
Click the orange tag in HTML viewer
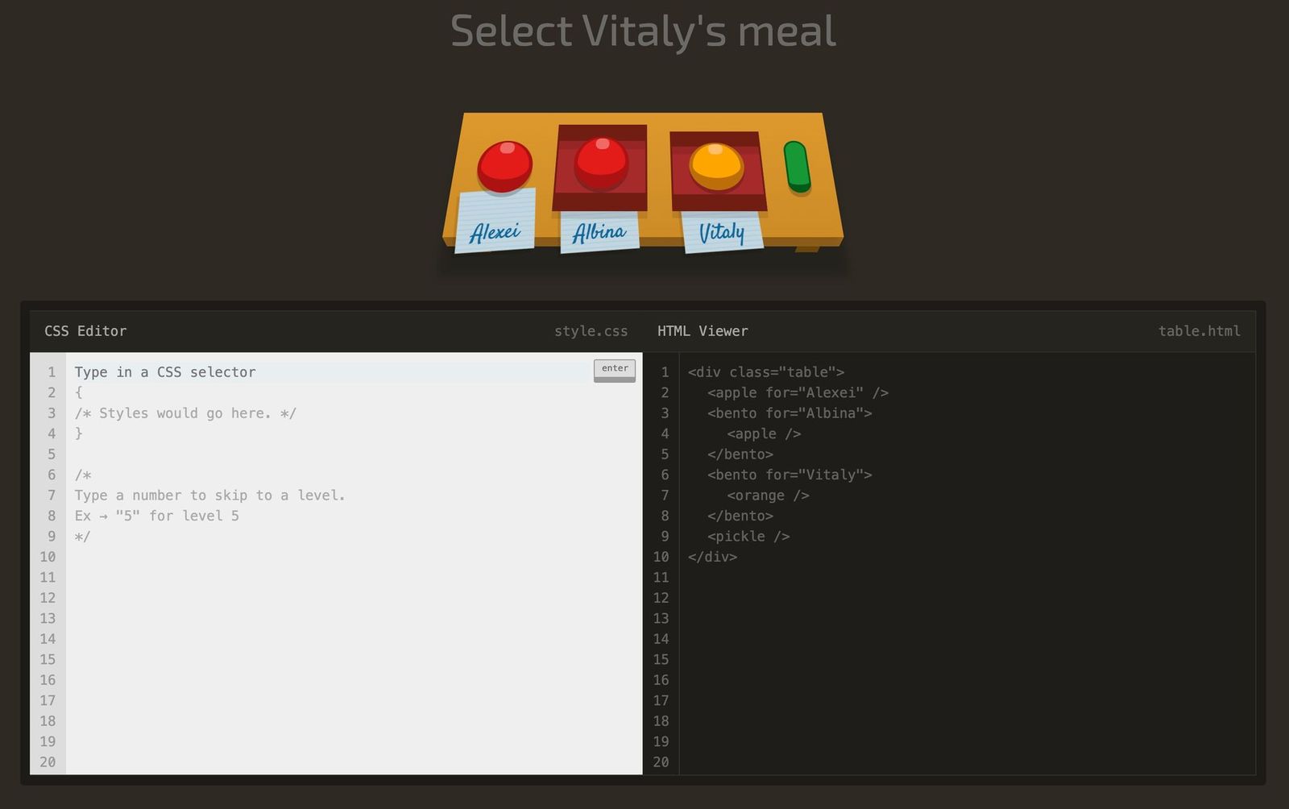(768, 496)
